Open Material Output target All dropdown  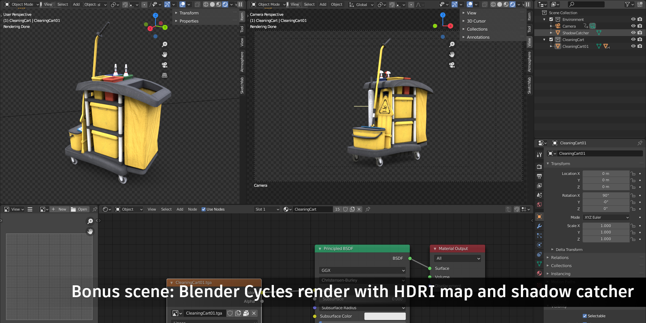[458, 258]
